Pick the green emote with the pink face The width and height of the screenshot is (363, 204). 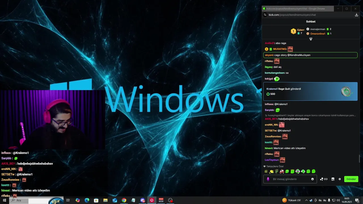coord(298,171)
